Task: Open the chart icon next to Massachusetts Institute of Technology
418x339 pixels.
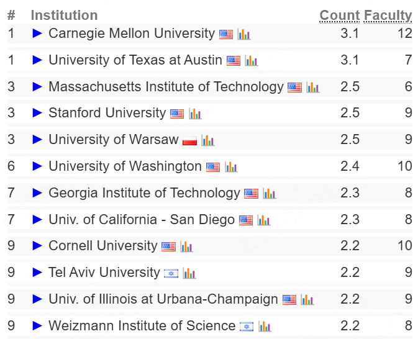Action: point(312,88)
